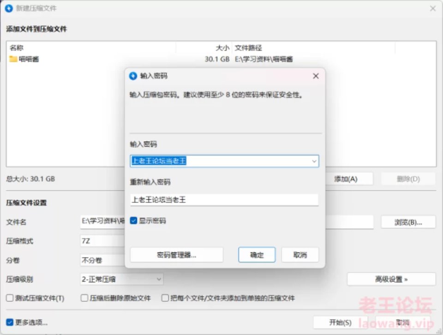The width and height of the screenshot is (443, 335).
Task: Expand the password history dropdown arrow
Action: point(314,162)
